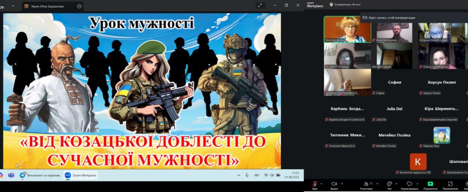Open the Участники participants panel
The height and width of the screenshot is (192, 468).
366,184
